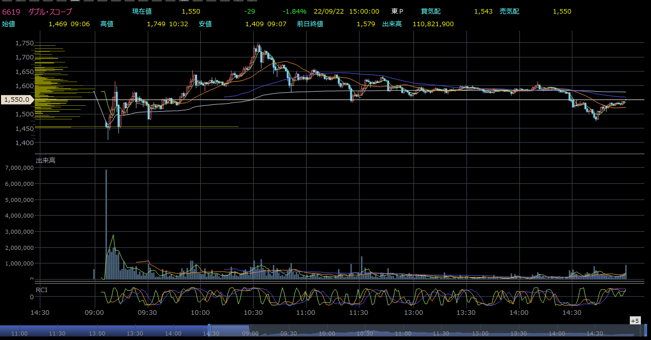Click the 売気配 ask value
Screen dimensions: 651x340
(x=562, y=12)
